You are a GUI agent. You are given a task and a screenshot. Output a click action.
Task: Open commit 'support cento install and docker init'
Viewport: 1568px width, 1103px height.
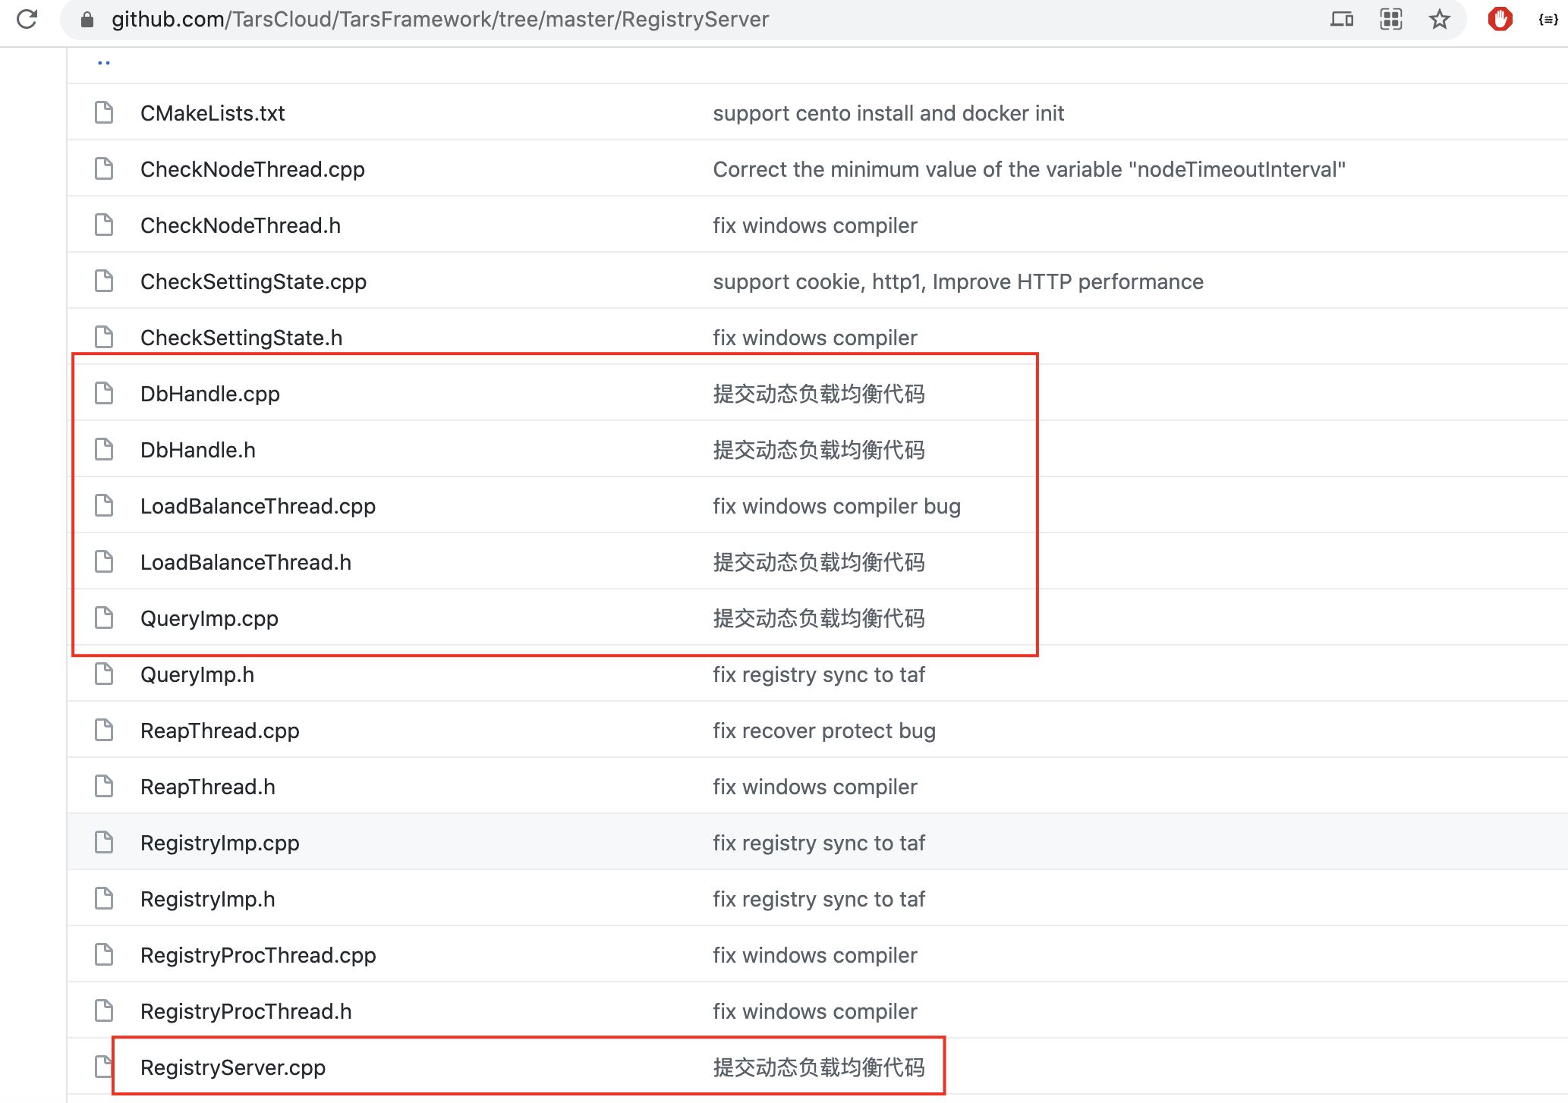(x=888, y=113)
